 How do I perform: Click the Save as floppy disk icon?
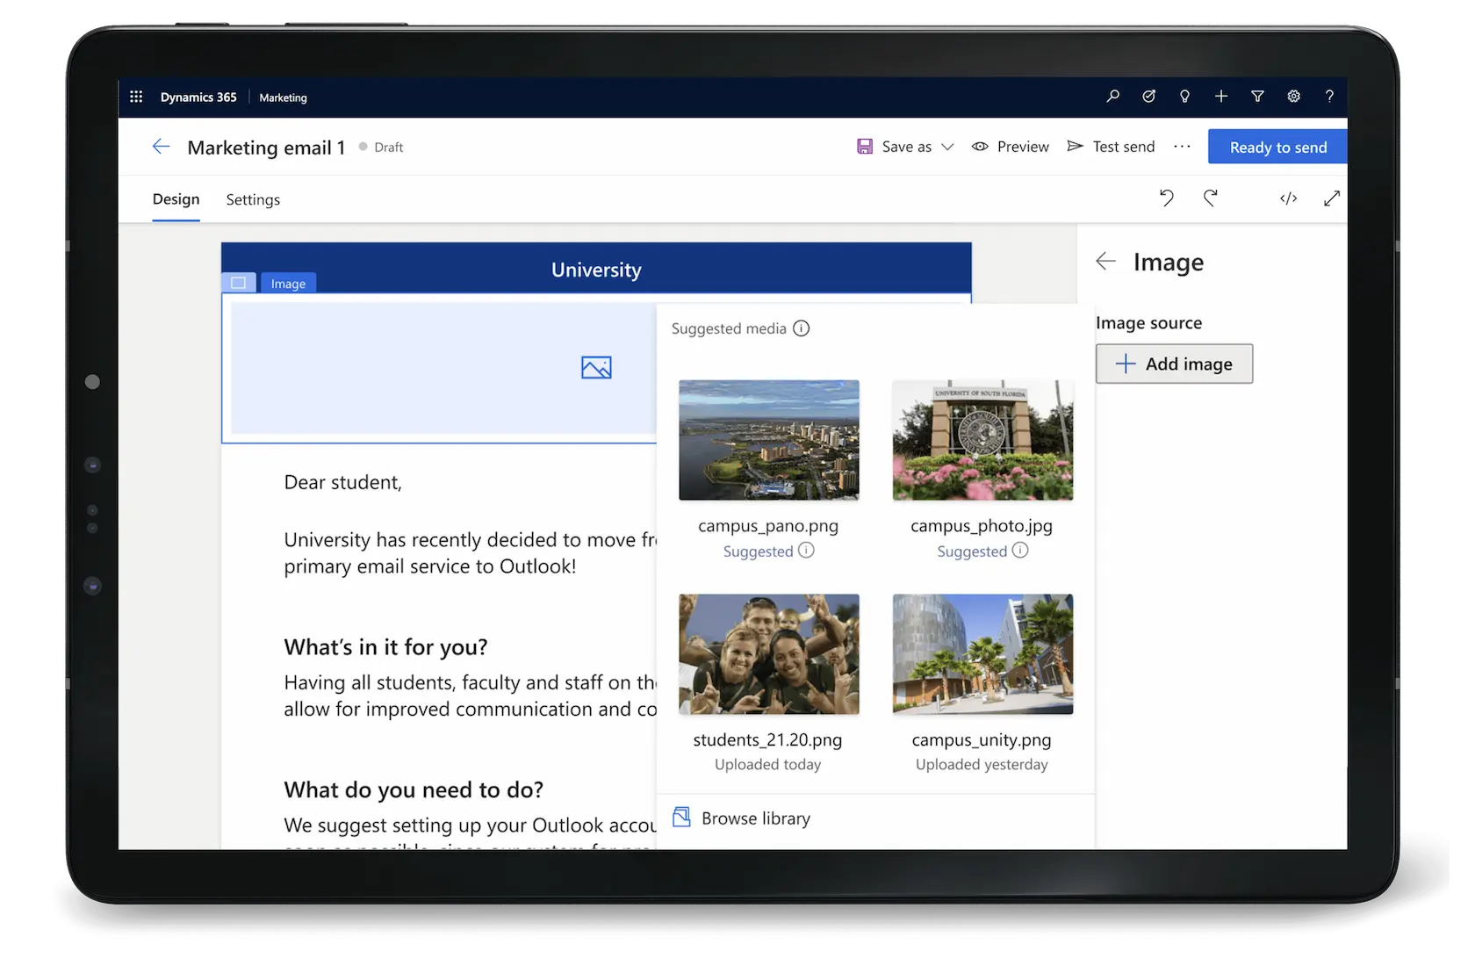[x=865, y=147]
